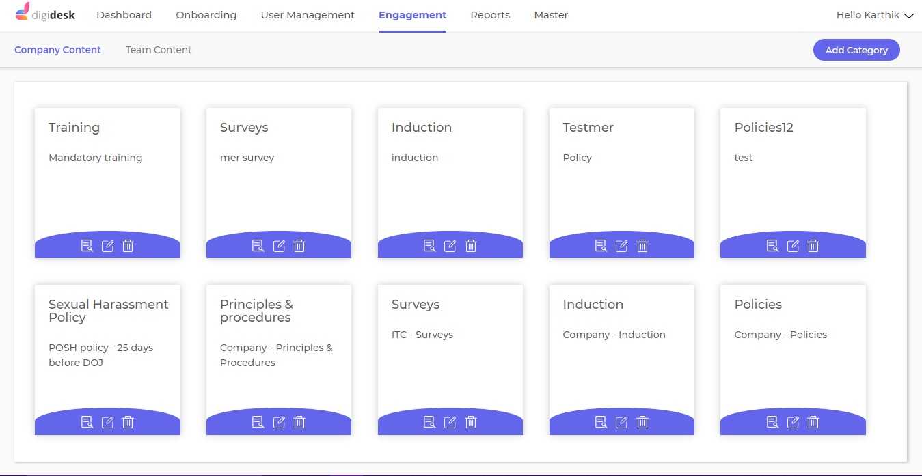
Task: Open the Reports menu item
Action: [x=490, y=15]
